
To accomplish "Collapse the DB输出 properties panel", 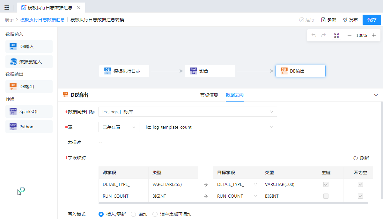I will [x=376, y=95].
